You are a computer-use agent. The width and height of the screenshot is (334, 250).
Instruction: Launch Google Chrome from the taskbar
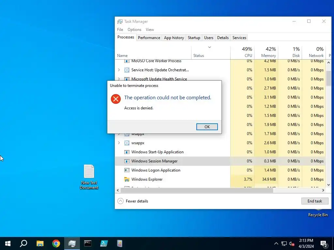click(56, 243)
